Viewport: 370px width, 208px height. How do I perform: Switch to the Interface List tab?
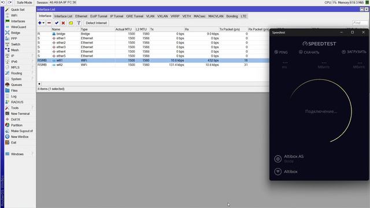point(63,16)
